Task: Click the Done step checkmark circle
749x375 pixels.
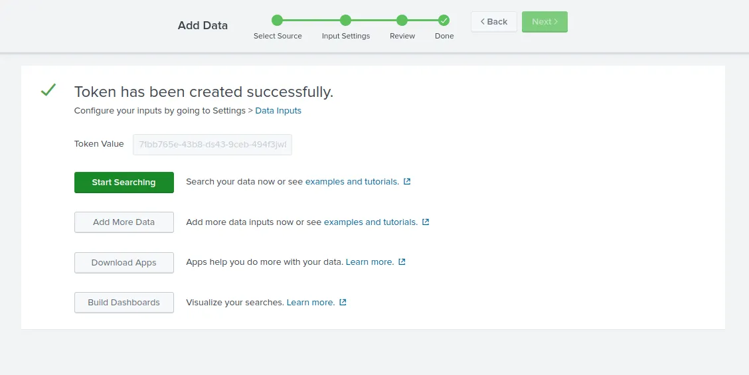Action: 444,20
